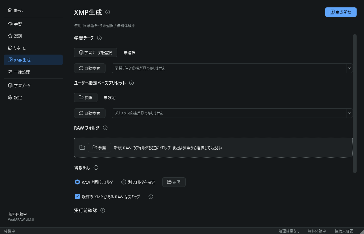Toggle 既存の XMP がある RAW はスキップ checkbox
364x234 pixels.
point(107,197)
